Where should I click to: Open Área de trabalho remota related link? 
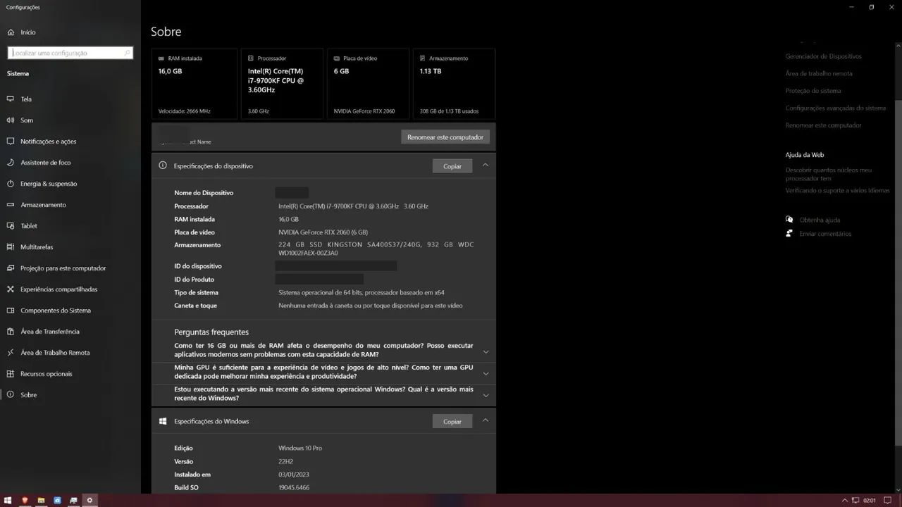pyautogui.click(x=819, y=73)
